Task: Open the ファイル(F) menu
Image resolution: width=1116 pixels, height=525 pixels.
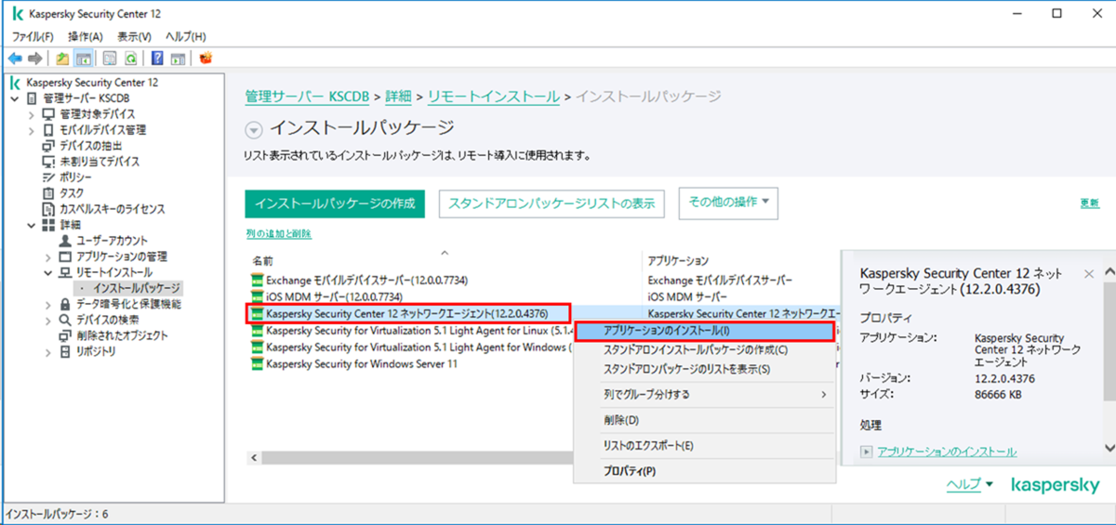Action: [x=33, y=36]
